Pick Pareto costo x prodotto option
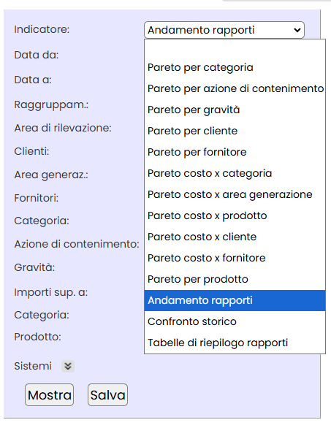 tap(235, 215)
